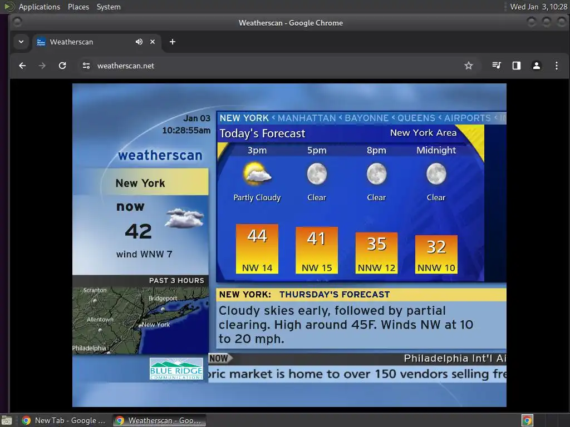This screenshot has width=570, height=427.
Task: Bookmark this page with the star
Action: point(469,66)
